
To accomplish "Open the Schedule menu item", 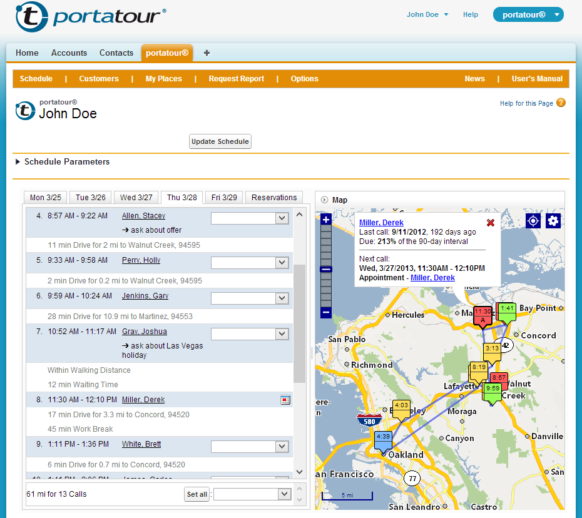I will click(x=36, y=79).
